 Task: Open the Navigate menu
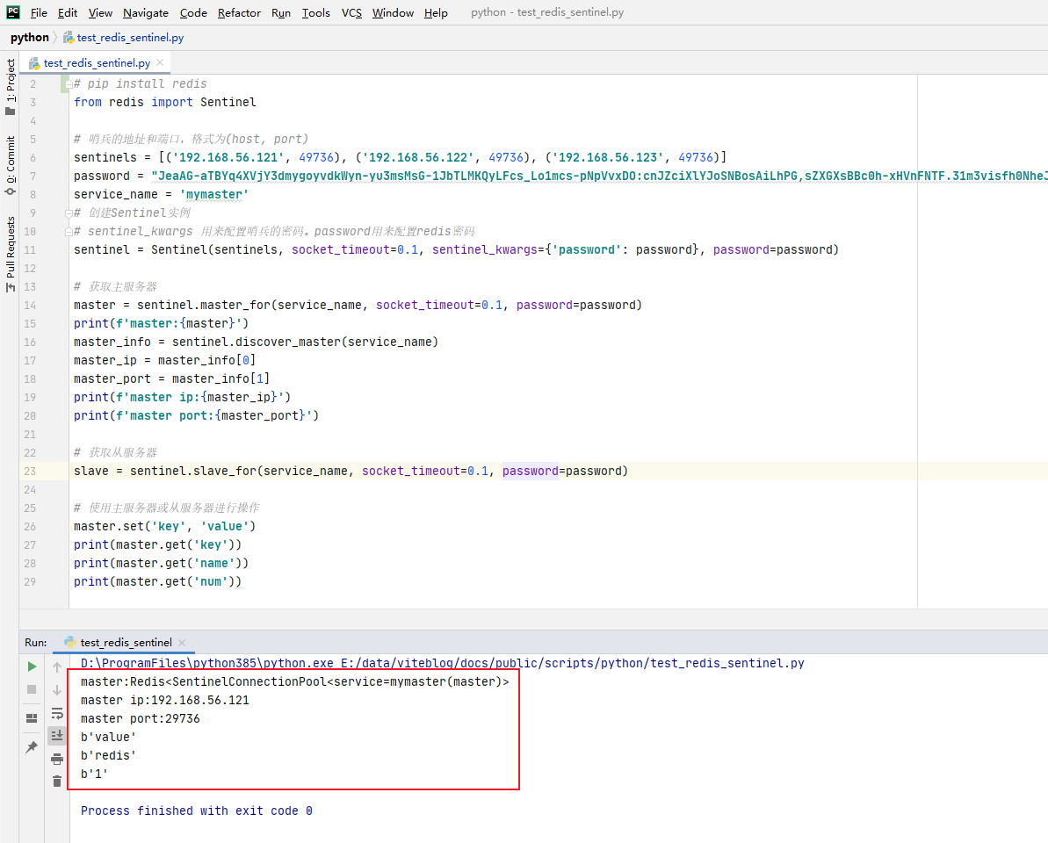click(146, 12)
